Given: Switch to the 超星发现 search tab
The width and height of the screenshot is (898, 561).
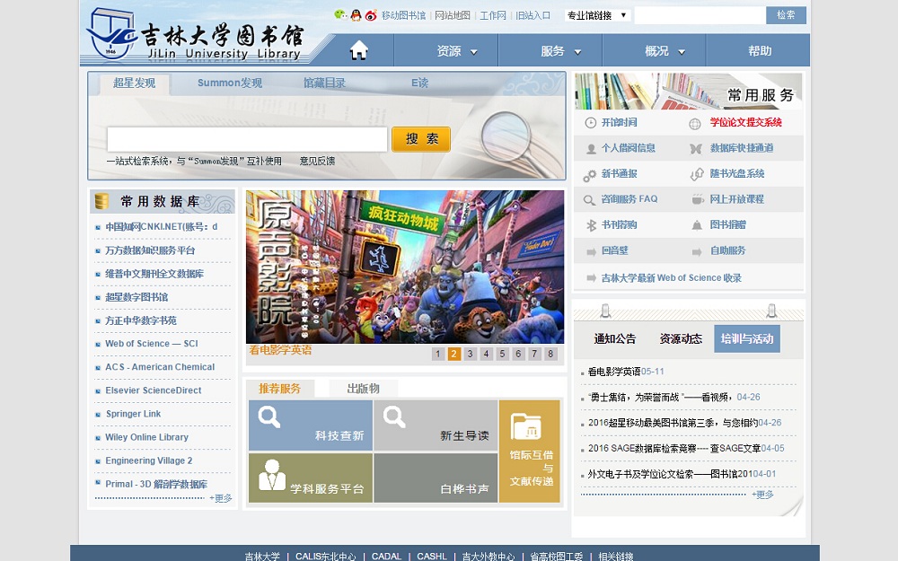Looking at the screenshot, I should tap(134, 83).
